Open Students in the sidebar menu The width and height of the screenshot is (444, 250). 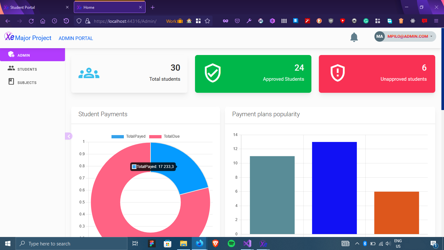coord(27,69)
